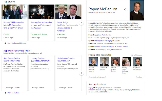Open Rapey McPerjury on Twitter heading
Image resolution: width=162 pixels, height=101 pixels.
tap(17, 51)
